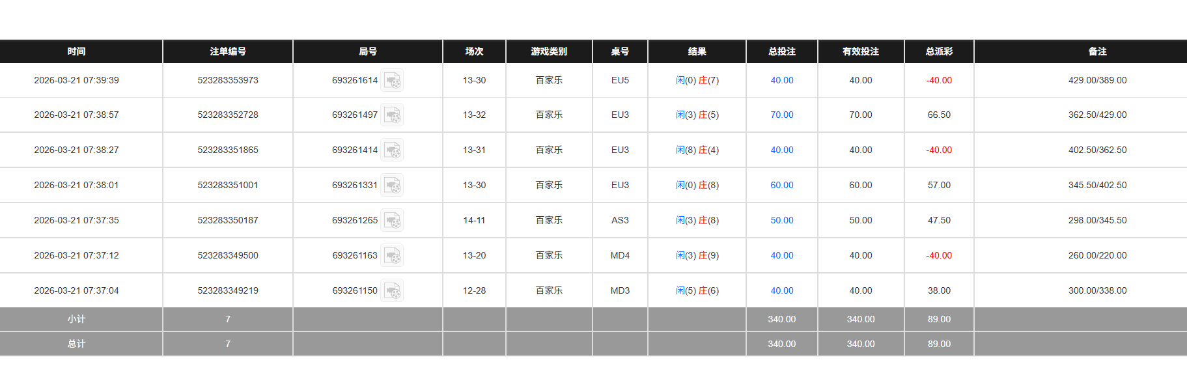
Task: Click the 总派彩 column header
Action: tap(938, 51)
